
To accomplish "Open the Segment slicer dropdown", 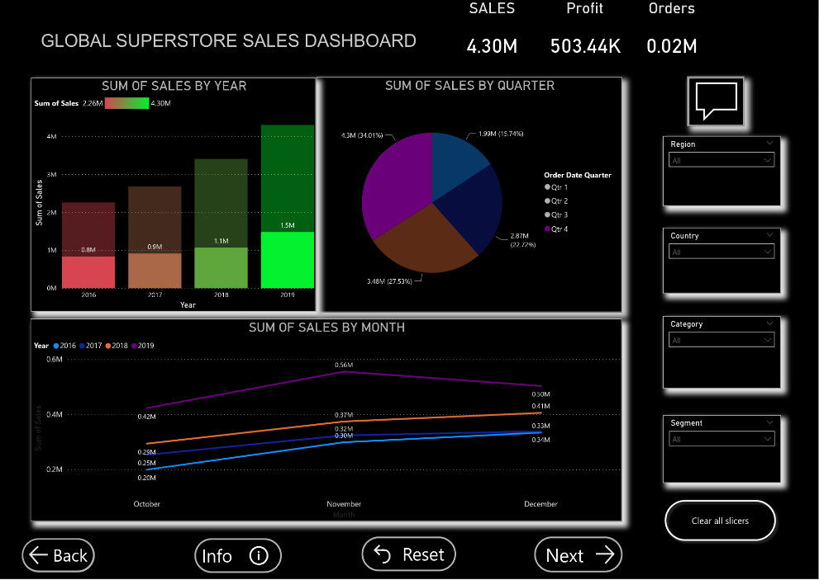I will point(721,439).
